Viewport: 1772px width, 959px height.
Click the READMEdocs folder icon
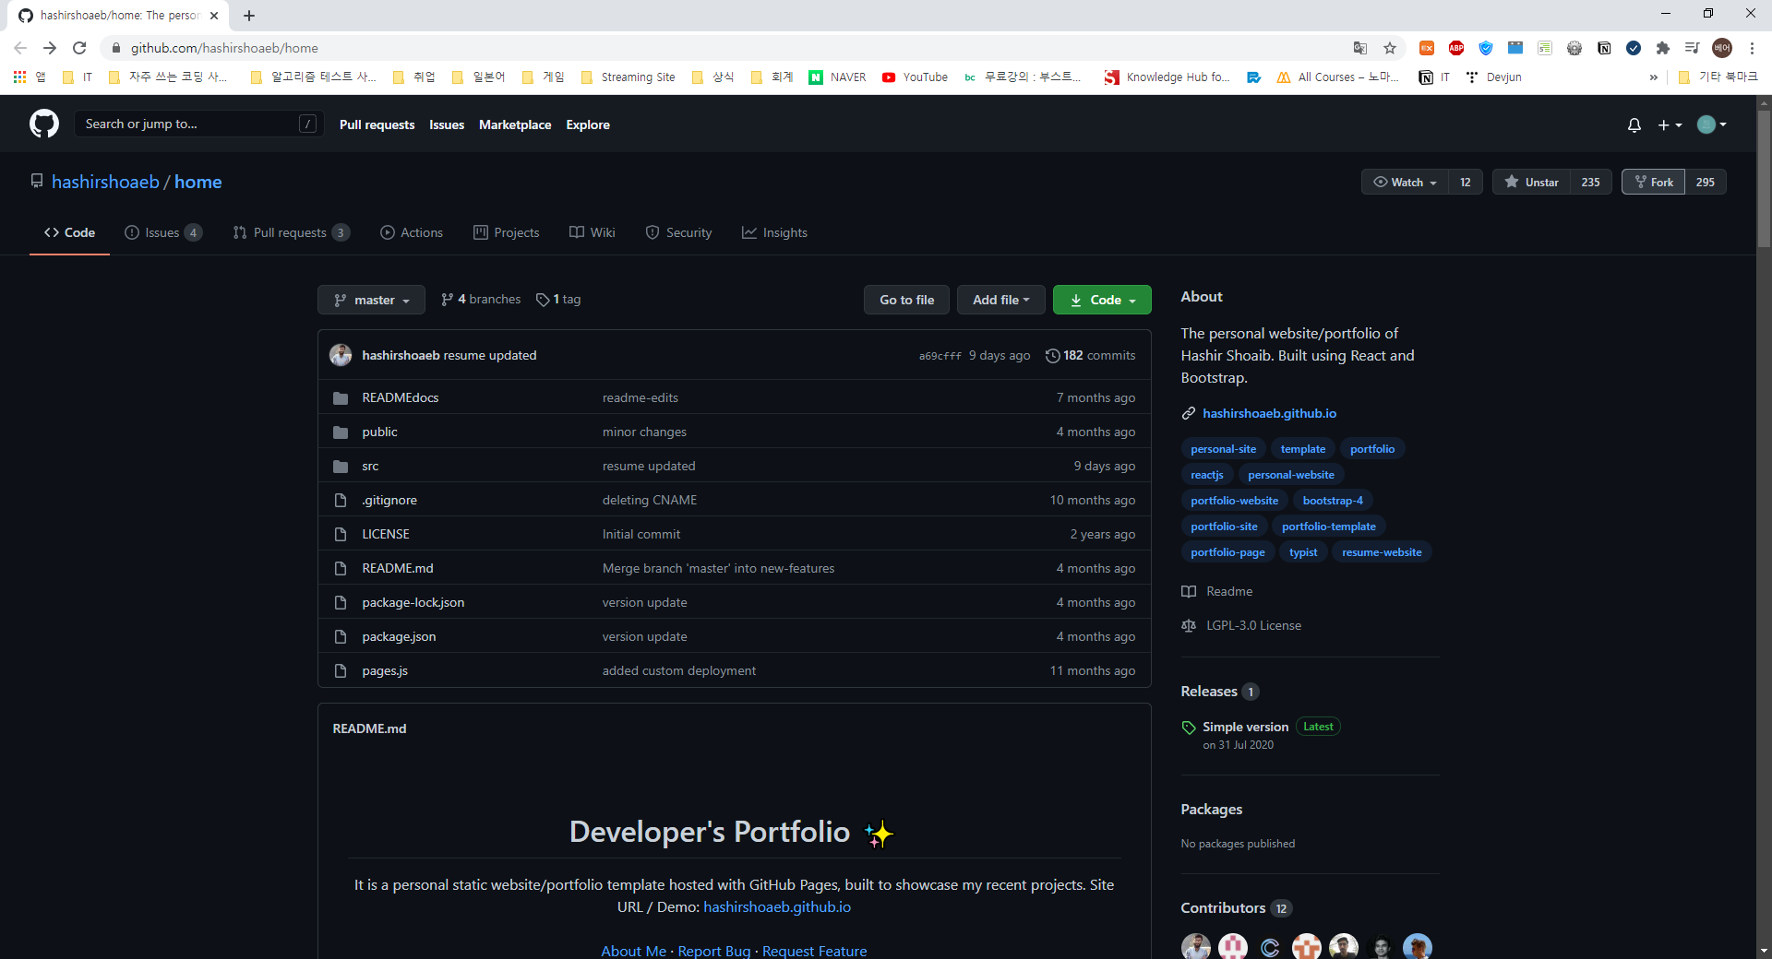click(x=341, y=398)
